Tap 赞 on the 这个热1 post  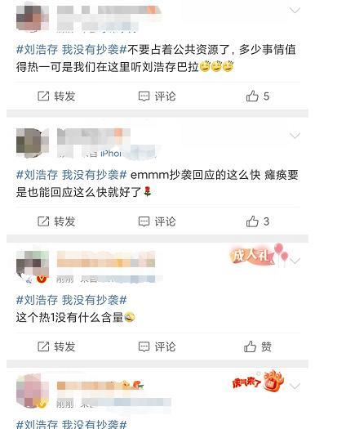pos(258,346)
